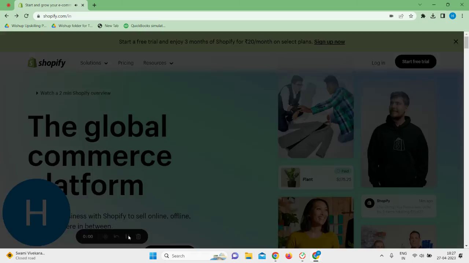Image resolution: width=469 pixels, height=263 pixels.
Task: Click the dotted grid icon in recorder bar
Action: [x=105, y=237]
